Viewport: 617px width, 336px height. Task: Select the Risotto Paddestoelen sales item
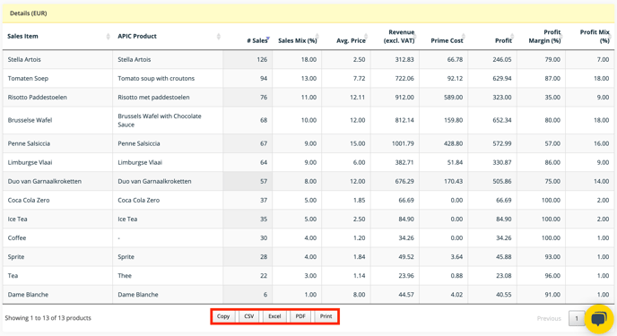[x=37, y=98]
